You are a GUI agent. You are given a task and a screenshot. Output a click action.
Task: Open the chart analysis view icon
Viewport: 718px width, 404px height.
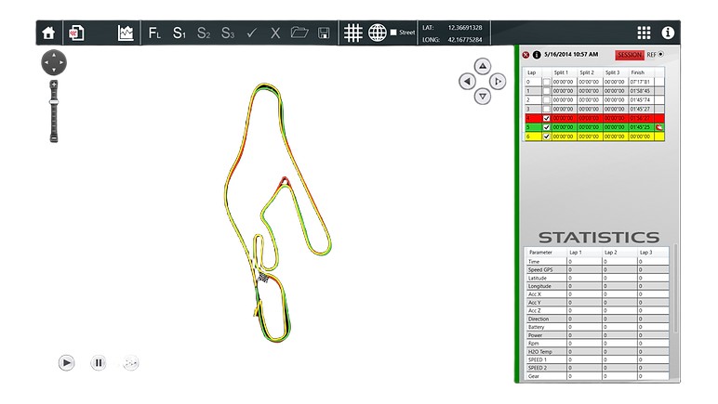click(x=126, y=33)
